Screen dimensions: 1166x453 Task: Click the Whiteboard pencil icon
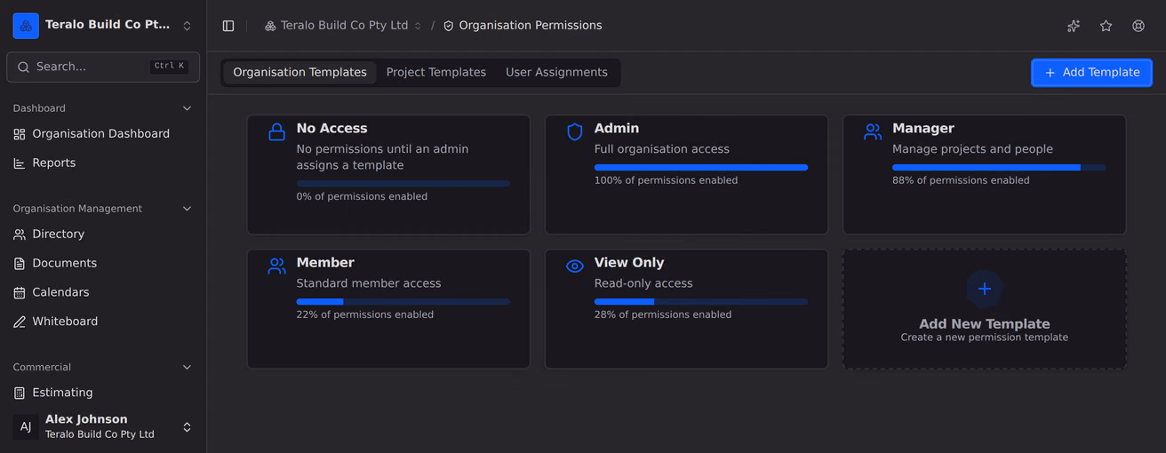coord(20,322)
